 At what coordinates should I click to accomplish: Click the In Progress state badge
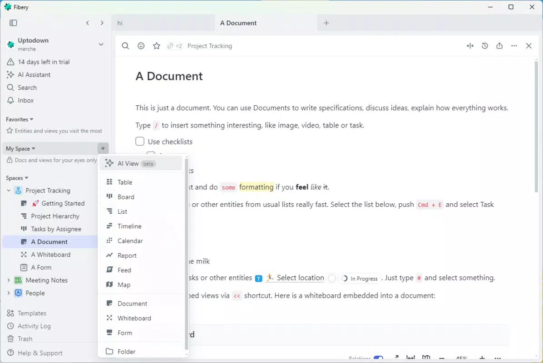[x=360, y=278]
